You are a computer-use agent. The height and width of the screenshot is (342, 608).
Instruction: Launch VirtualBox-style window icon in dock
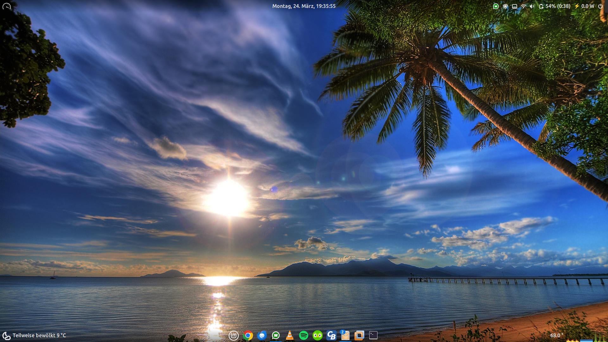click(359, 335)
